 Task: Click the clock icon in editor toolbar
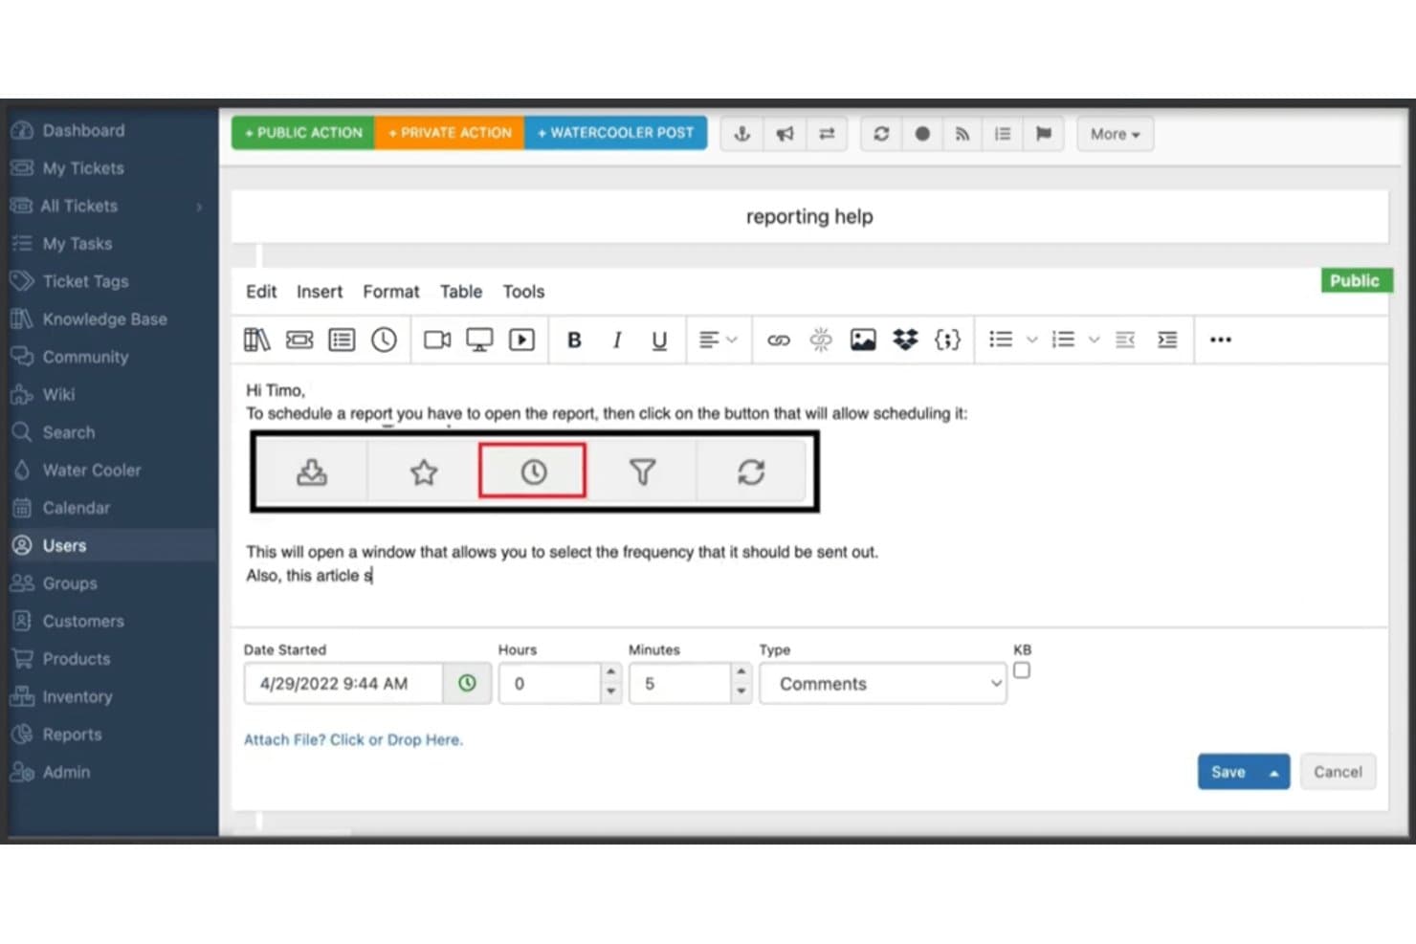pyautogui.click(x=384, y=340)
